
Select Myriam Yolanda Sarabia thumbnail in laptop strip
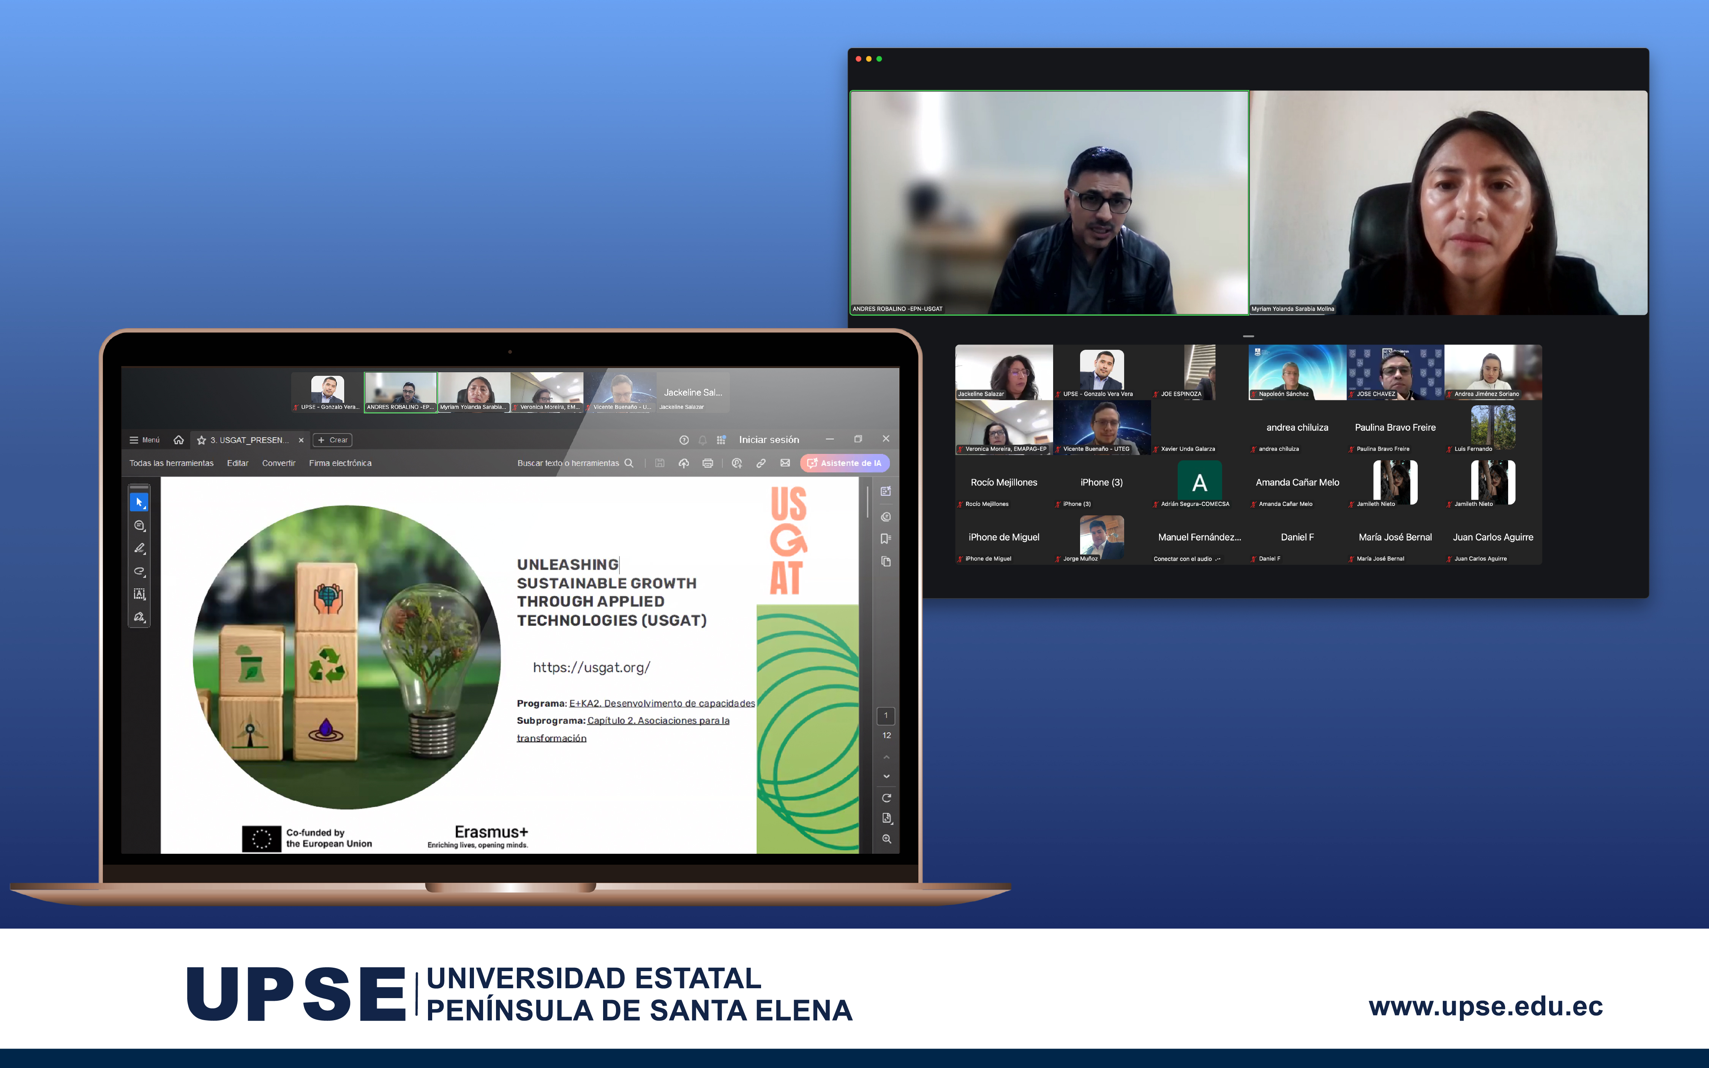click(474, 392)
